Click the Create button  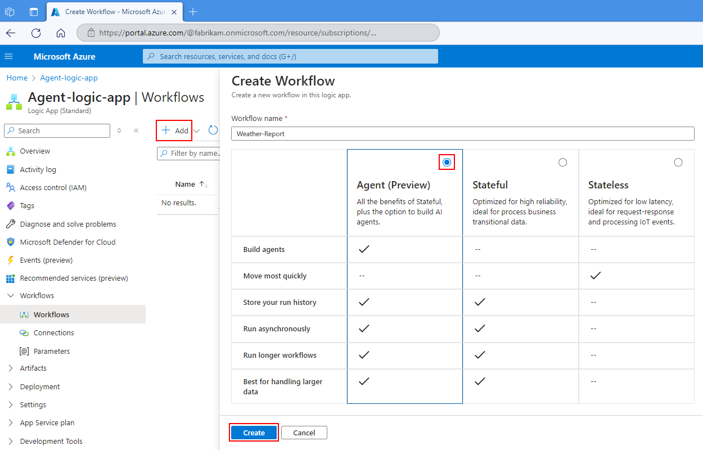pyautogui.click(x=254, y=433)
